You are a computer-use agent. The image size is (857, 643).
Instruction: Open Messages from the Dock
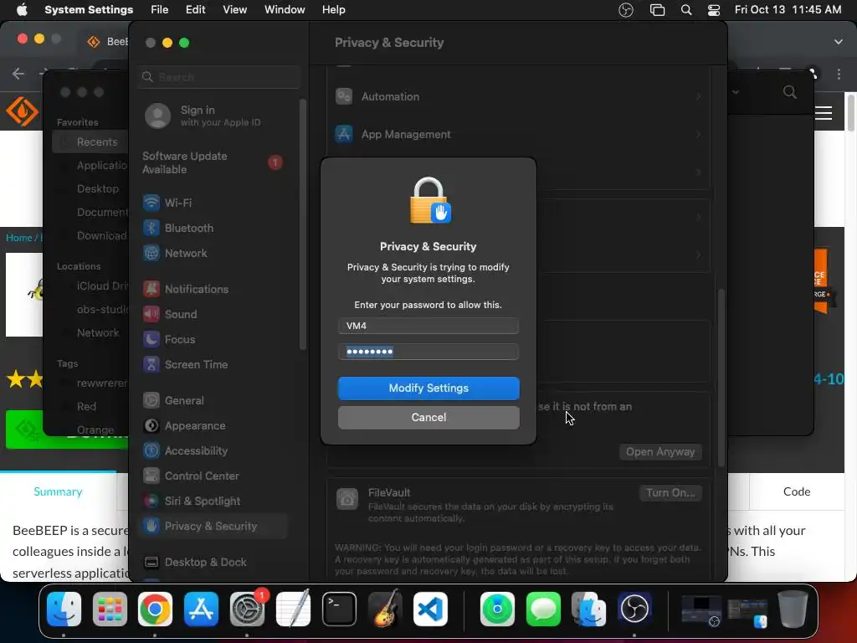543,609
